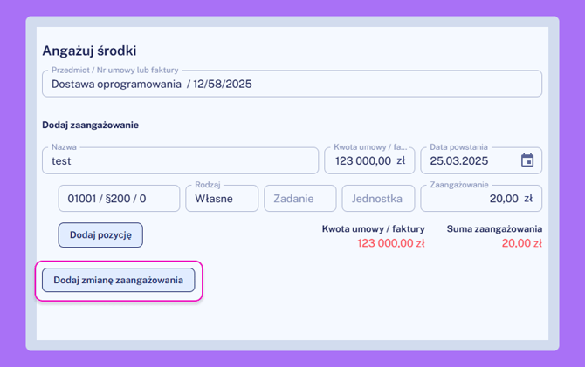The height and width of the screenshot is (367, 585).
Task: Open the Jednostka field
Action: tap(377, 199)
